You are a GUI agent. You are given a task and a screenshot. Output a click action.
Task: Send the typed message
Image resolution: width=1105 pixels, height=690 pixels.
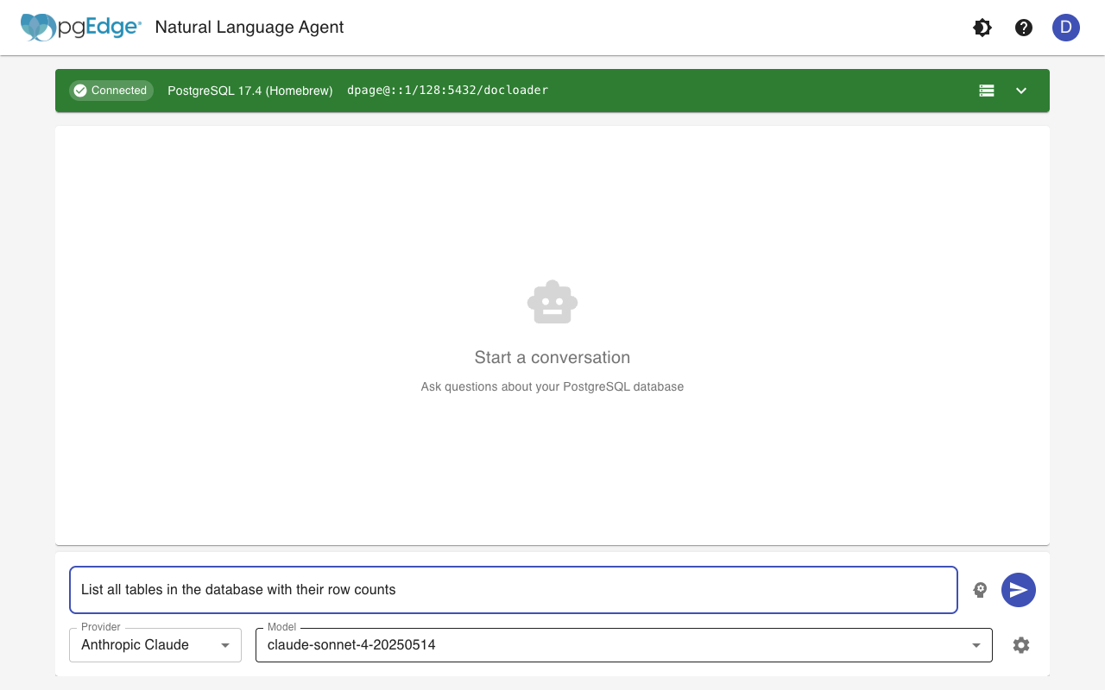coord(1018,590)
